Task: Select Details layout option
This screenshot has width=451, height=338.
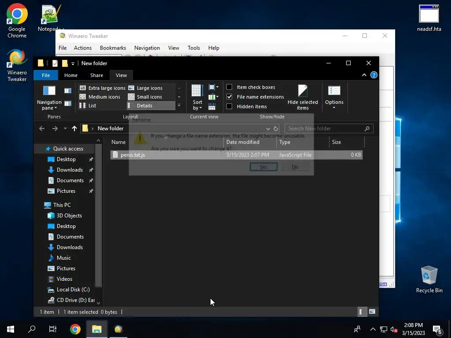Action: click(x=151, y=106)
